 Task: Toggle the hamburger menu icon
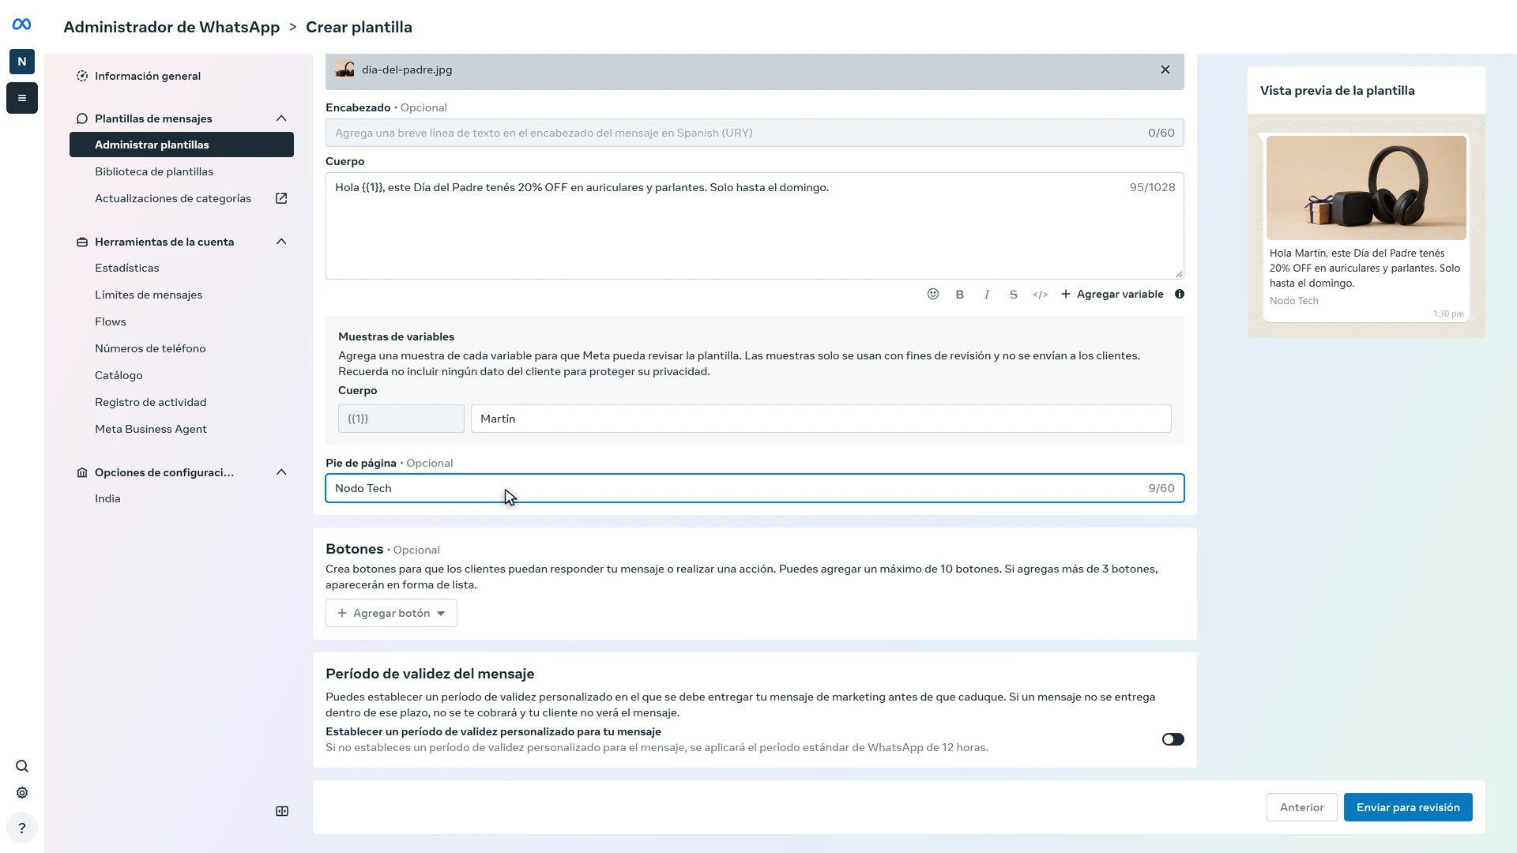coord(22,98)
